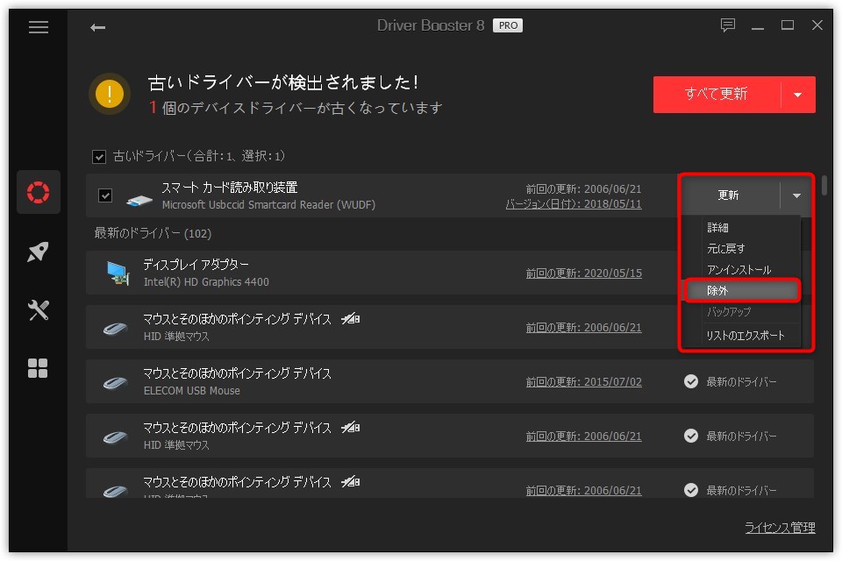Open the Scan lifebuoy sidebar icon

coord(38,192)
